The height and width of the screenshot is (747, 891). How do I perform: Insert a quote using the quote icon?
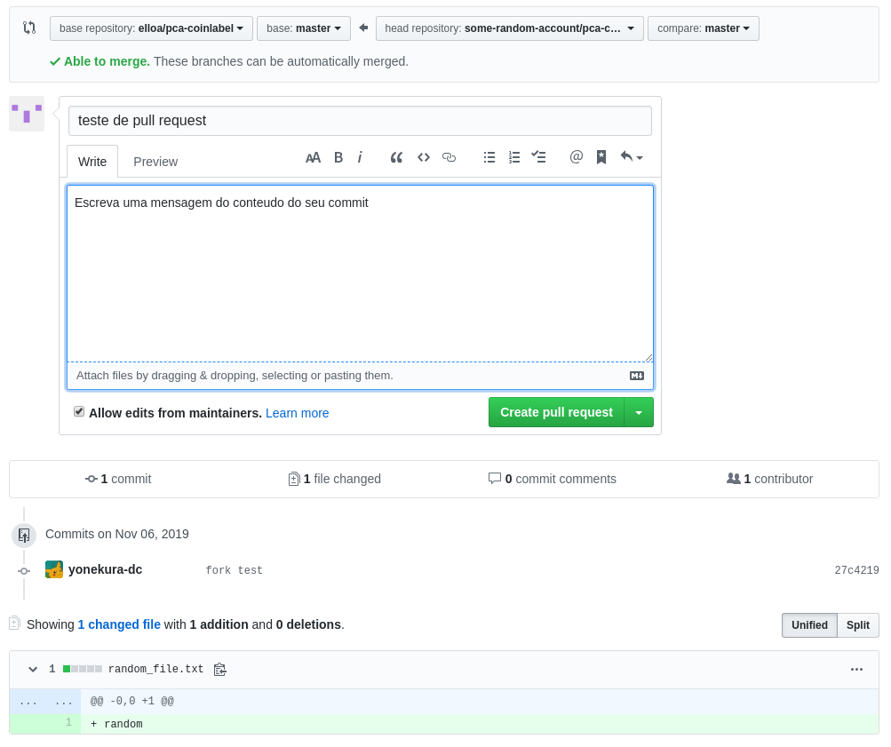pos(396,158)
